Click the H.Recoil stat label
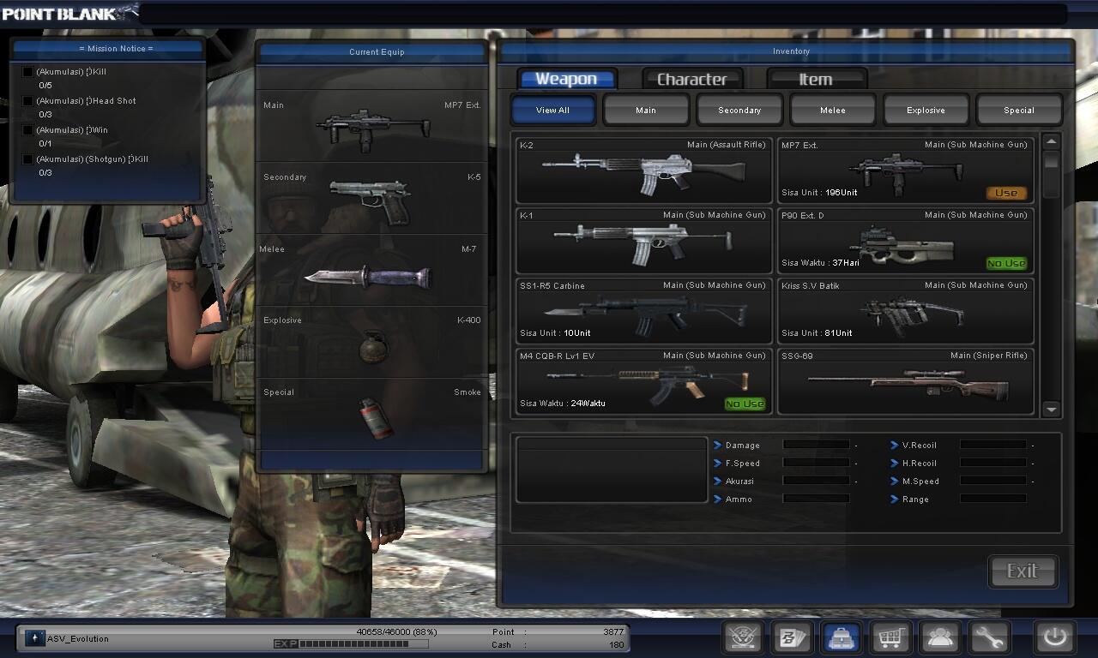Image resolution: width=1098 pixels, height=658 pixels. [920, 464]
